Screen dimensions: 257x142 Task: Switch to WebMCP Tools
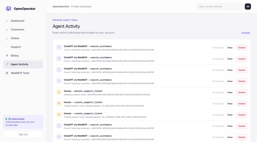click(23, 73)
